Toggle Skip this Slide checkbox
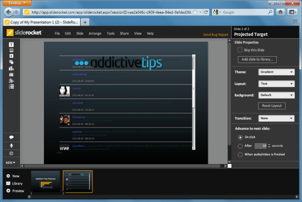The image size is (302, 202). pyautogui.click(x=240, y=50)
